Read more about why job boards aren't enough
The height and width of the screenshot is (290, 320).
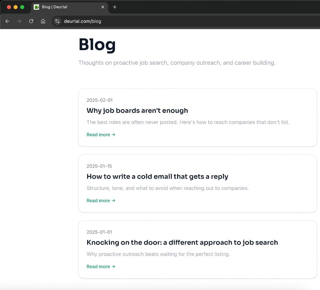coord(101,135)
